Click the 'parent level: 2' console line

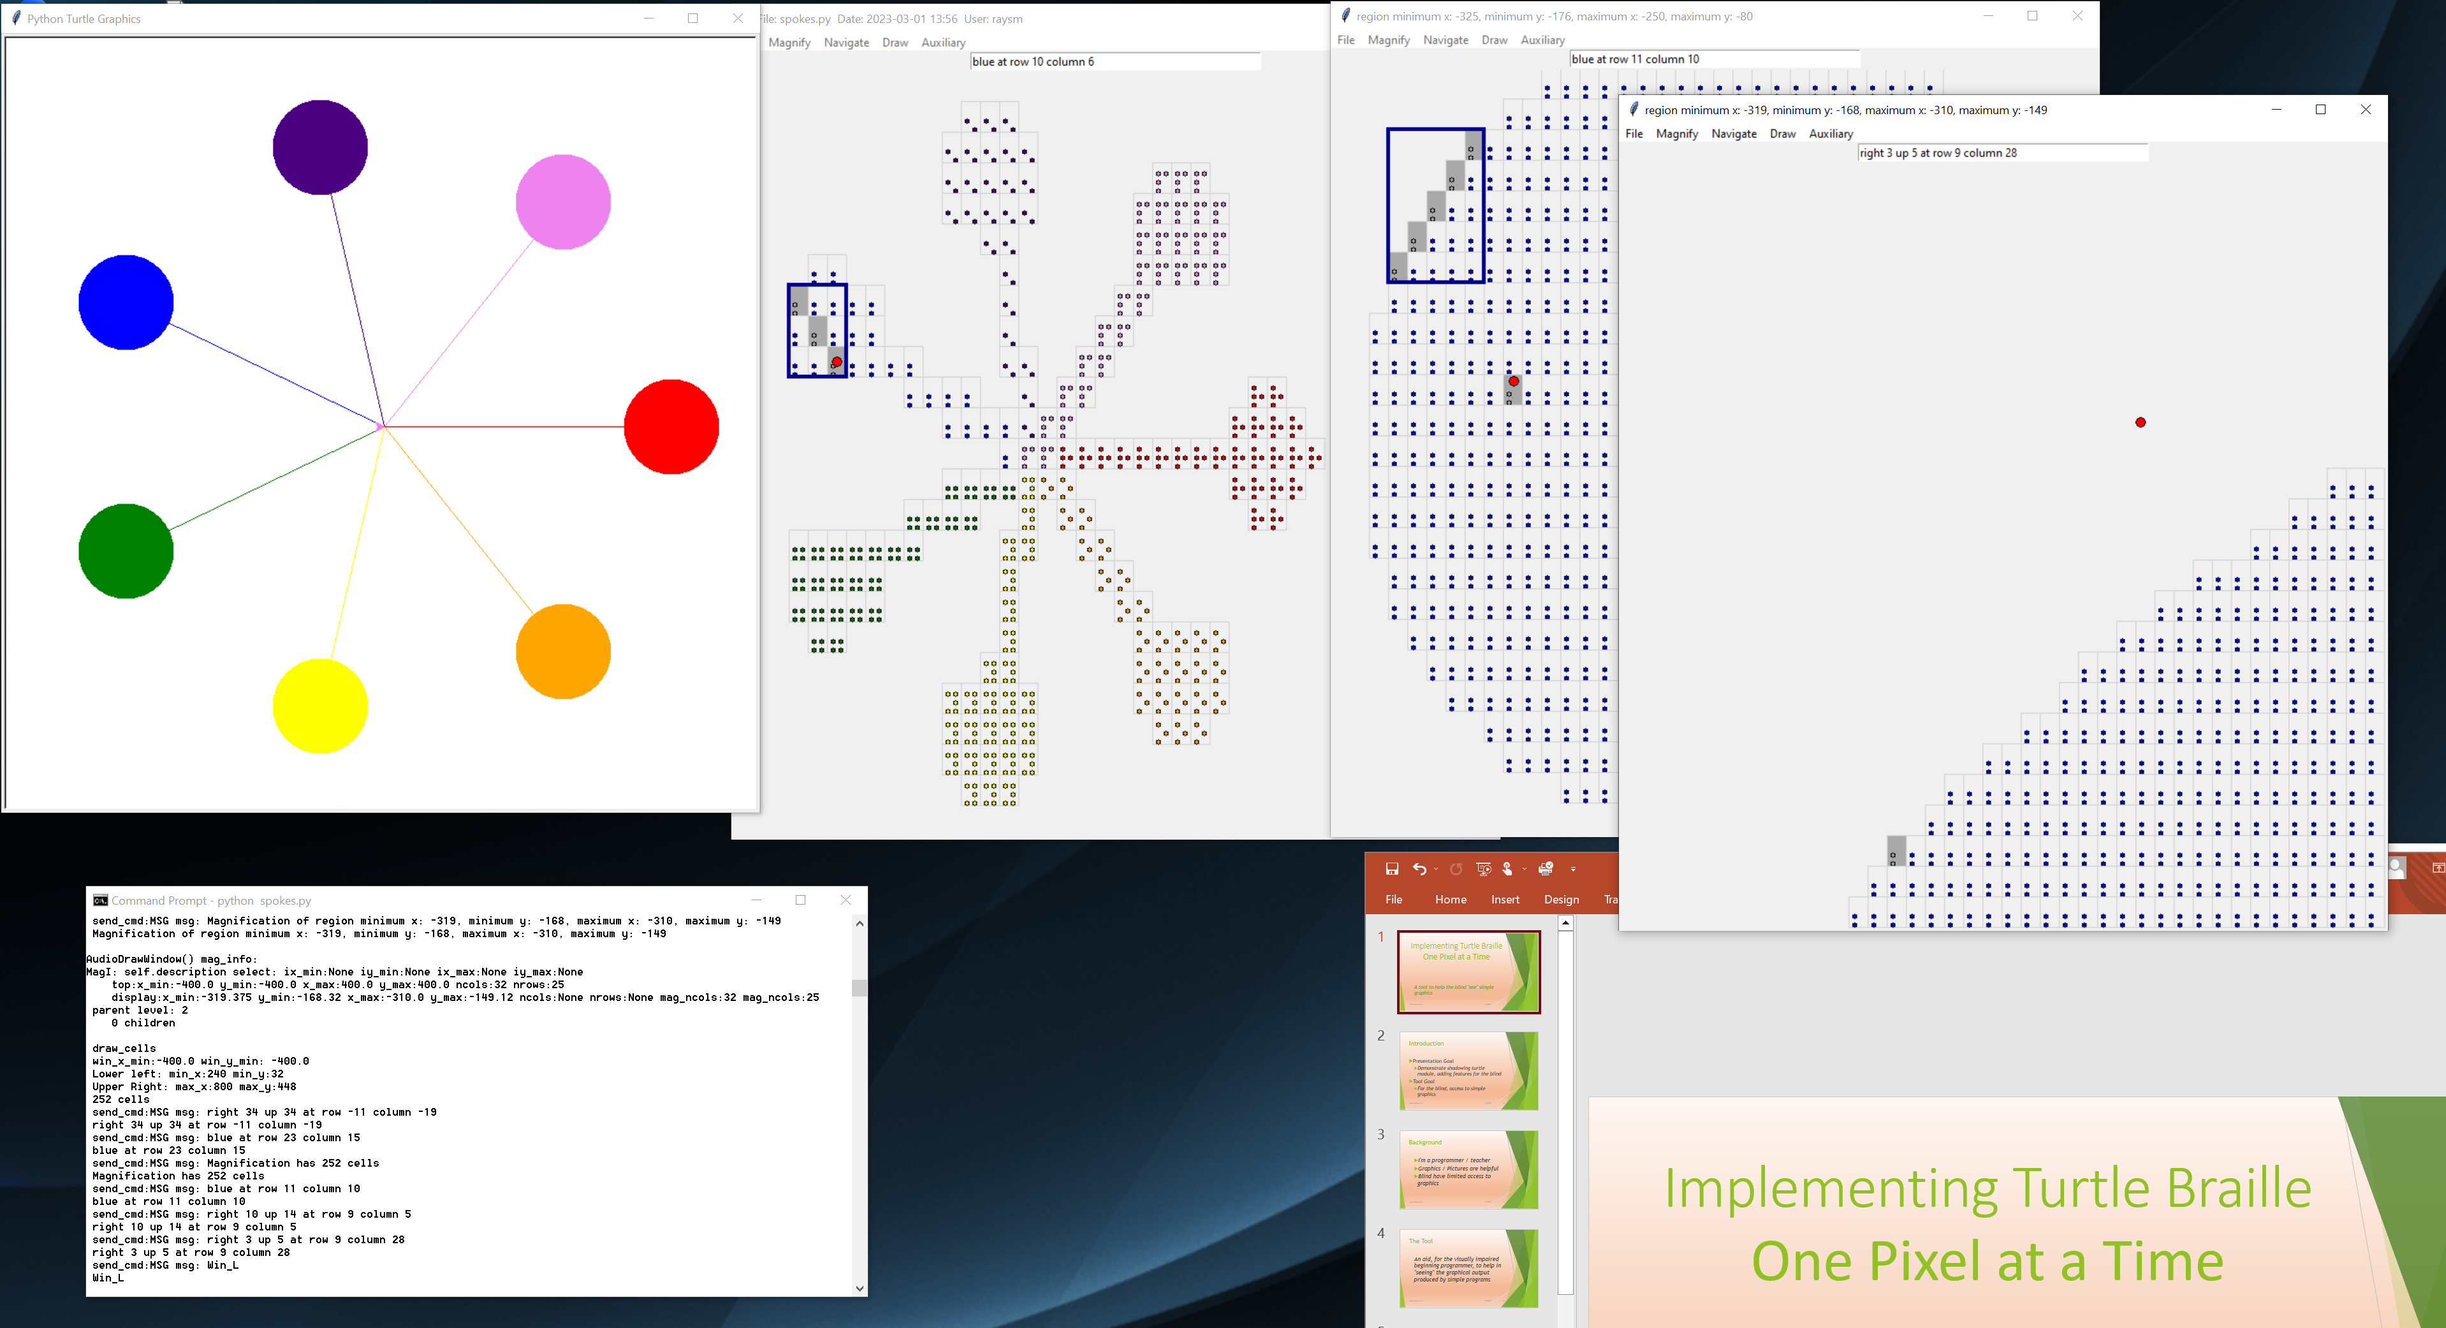coord(140,1010)
